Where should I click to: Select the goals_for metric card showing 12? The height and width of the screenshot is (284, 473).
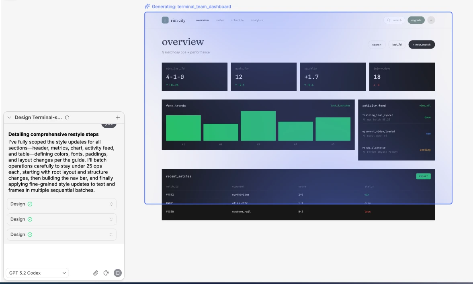click(264, 77)
